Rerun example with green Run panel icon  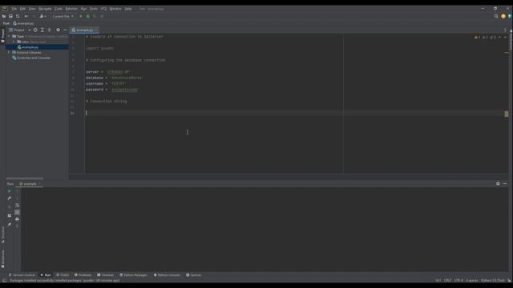[9, 191]
